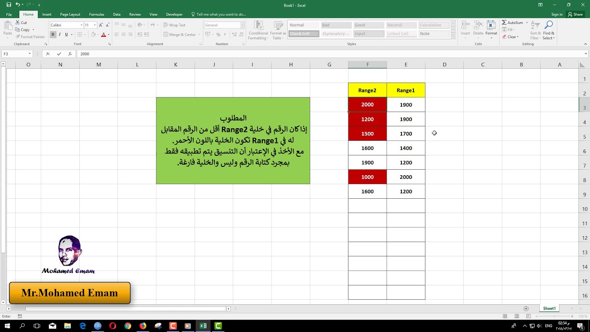Image resolution: width=590 pixels, height=332 pixels.
Task: Apply Percent Style format
Action: [x=218, y=35]
